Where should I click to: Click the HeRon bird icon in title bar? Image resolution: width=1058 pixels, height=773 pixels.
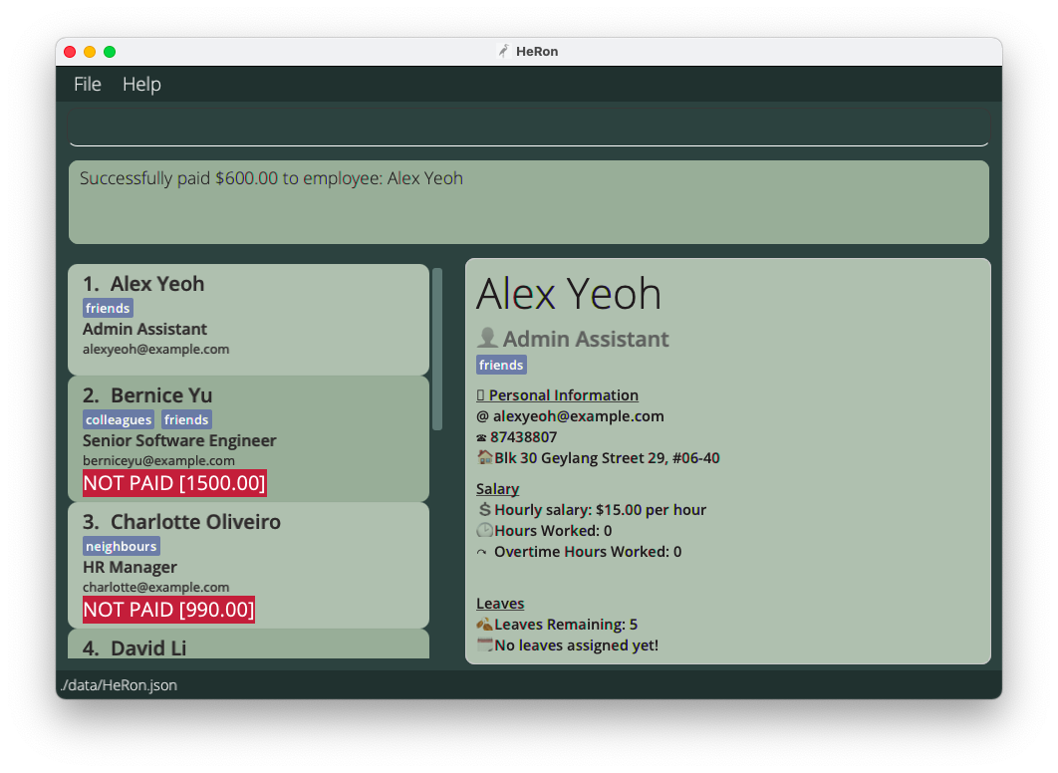503,52
